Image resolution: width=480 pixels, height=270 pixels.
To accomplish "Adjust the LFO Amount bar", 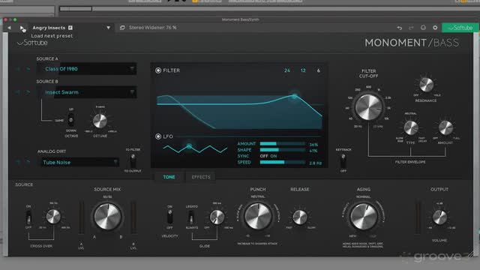I will click(x=282, y=143).
